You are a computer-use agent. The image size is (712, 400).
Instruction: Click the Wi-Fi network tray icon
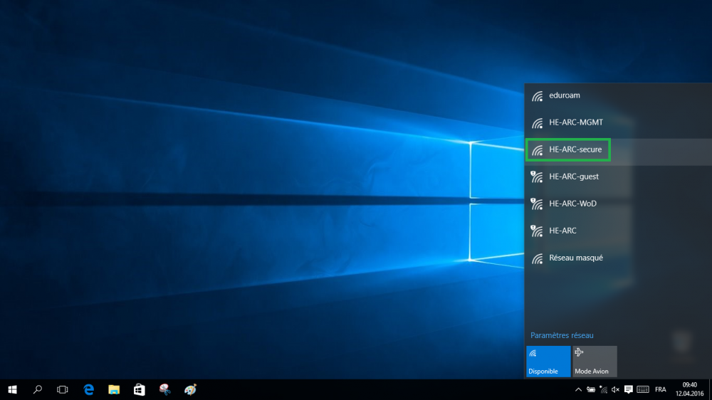click(603, 389)
